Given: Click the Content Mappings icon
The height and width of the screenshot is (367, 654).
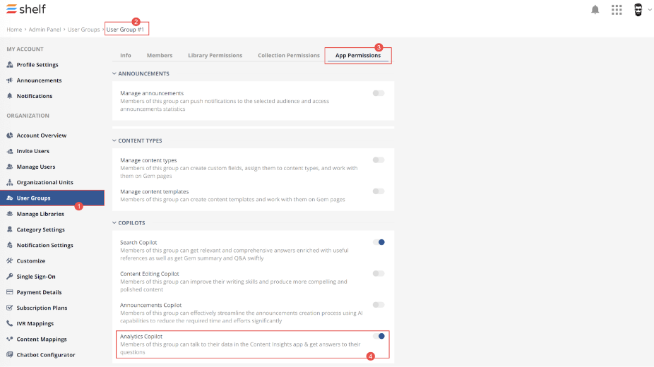Looking at the screenshot, I should (10, 339).
